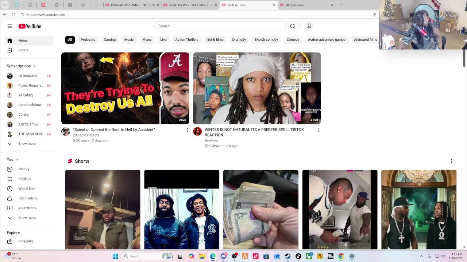The image size is (467, 262).
Task: Open Watch later in the sidebar
Action: tap(29, 188)
